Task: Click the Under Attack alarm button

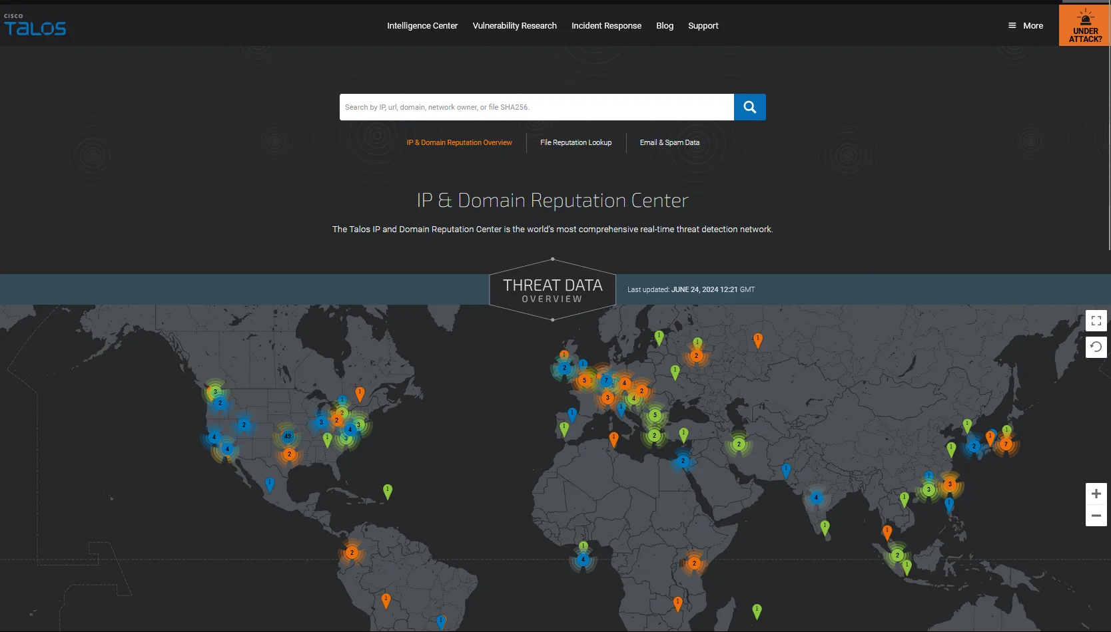Action: [x=1085, y=26]
